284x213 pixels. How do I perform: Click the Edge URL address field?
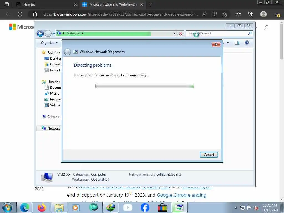(x=120, y=14)
